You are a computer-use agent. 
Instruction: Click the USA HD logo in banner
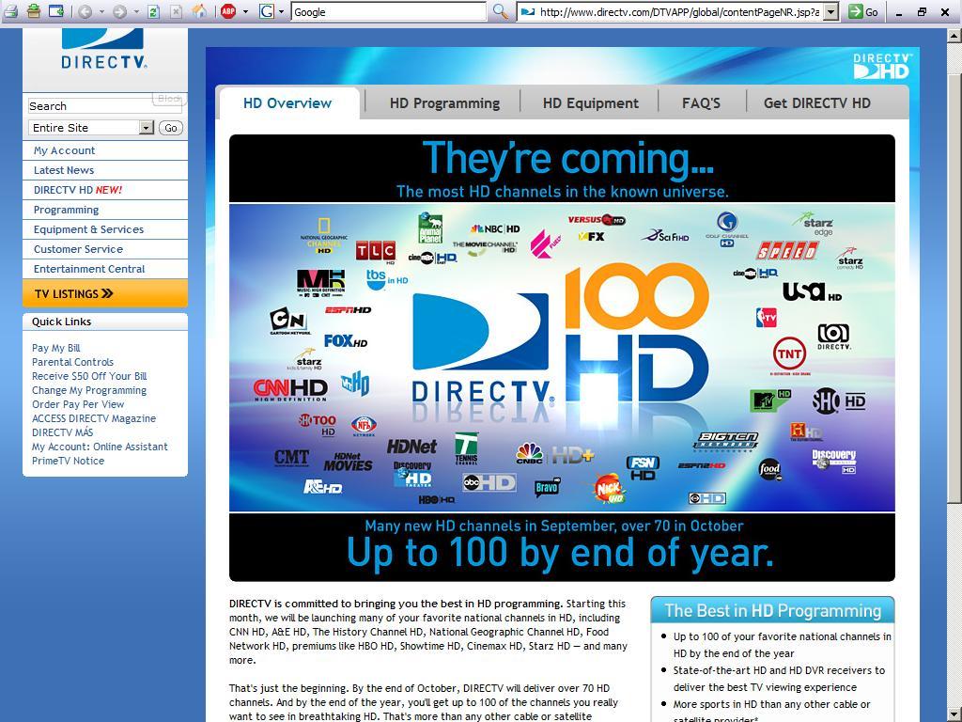pos(812,291)
